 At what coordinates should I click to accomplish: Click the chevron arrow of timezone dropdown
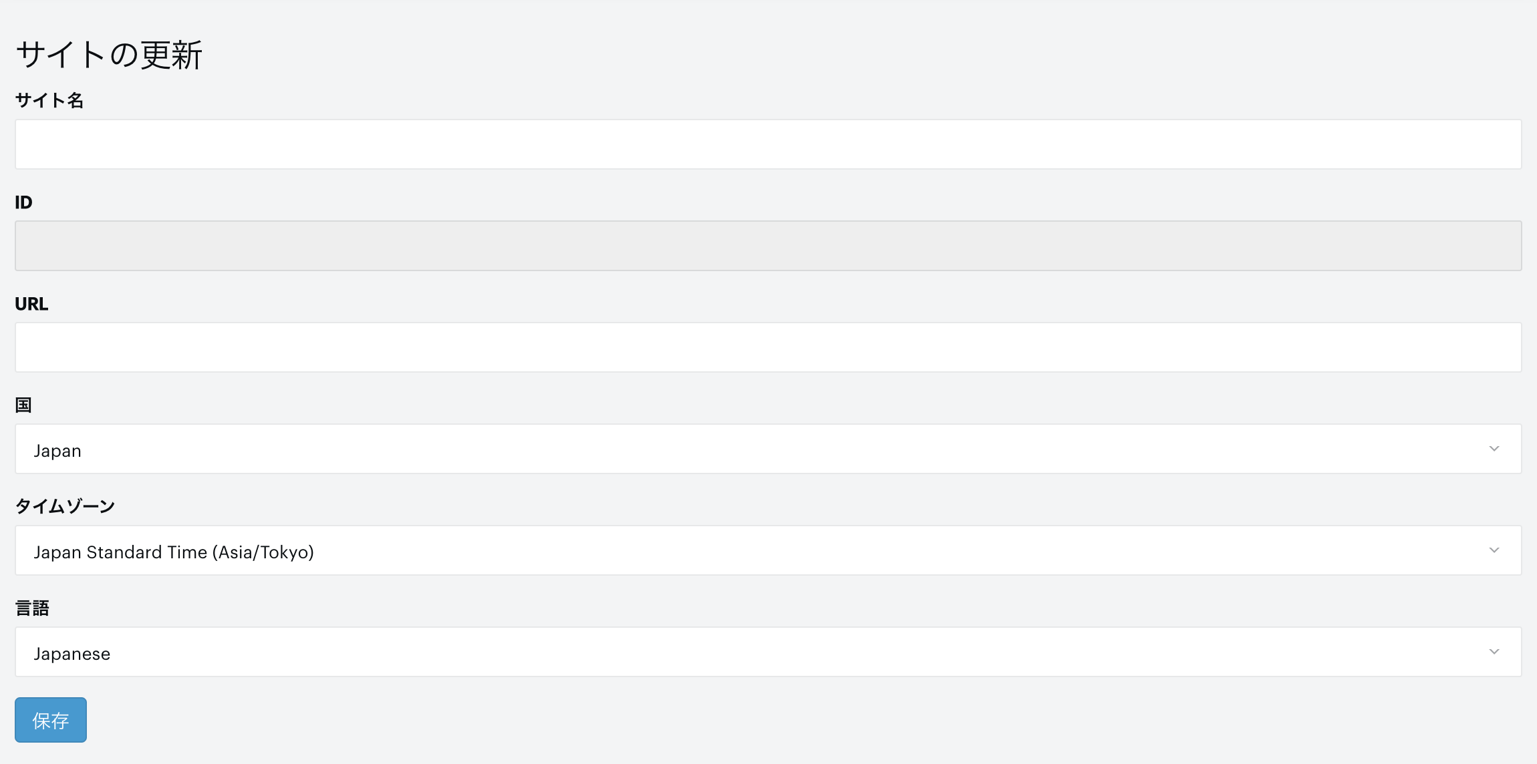tap(1494, 550)
